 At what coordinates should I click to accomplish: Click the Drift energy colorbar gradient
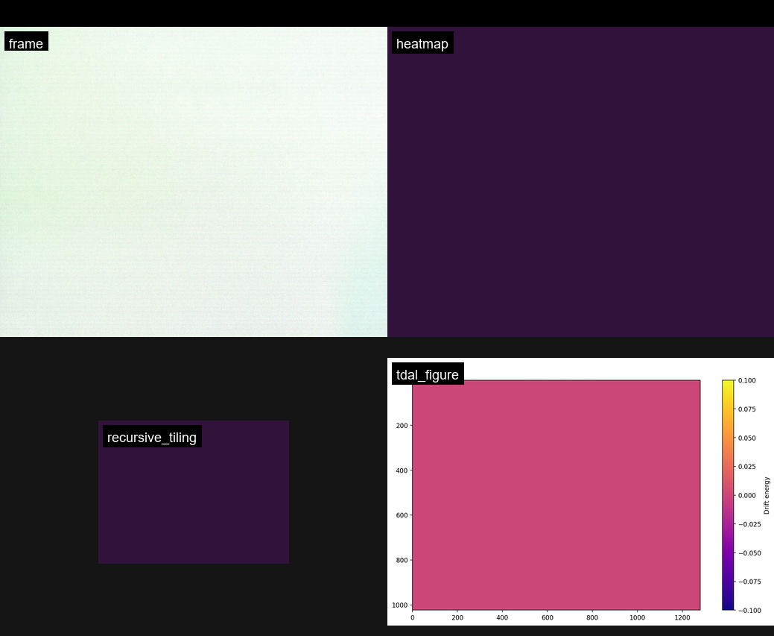[728, 495]
